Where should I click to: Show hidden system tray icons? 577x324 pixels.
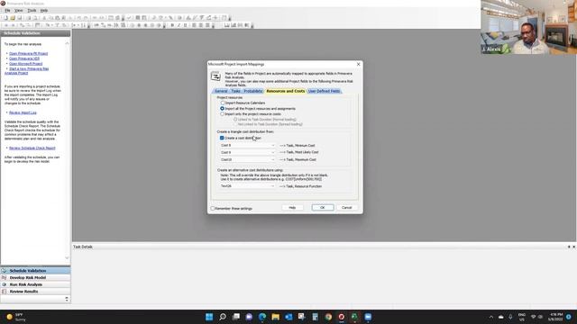pos(490,317)
